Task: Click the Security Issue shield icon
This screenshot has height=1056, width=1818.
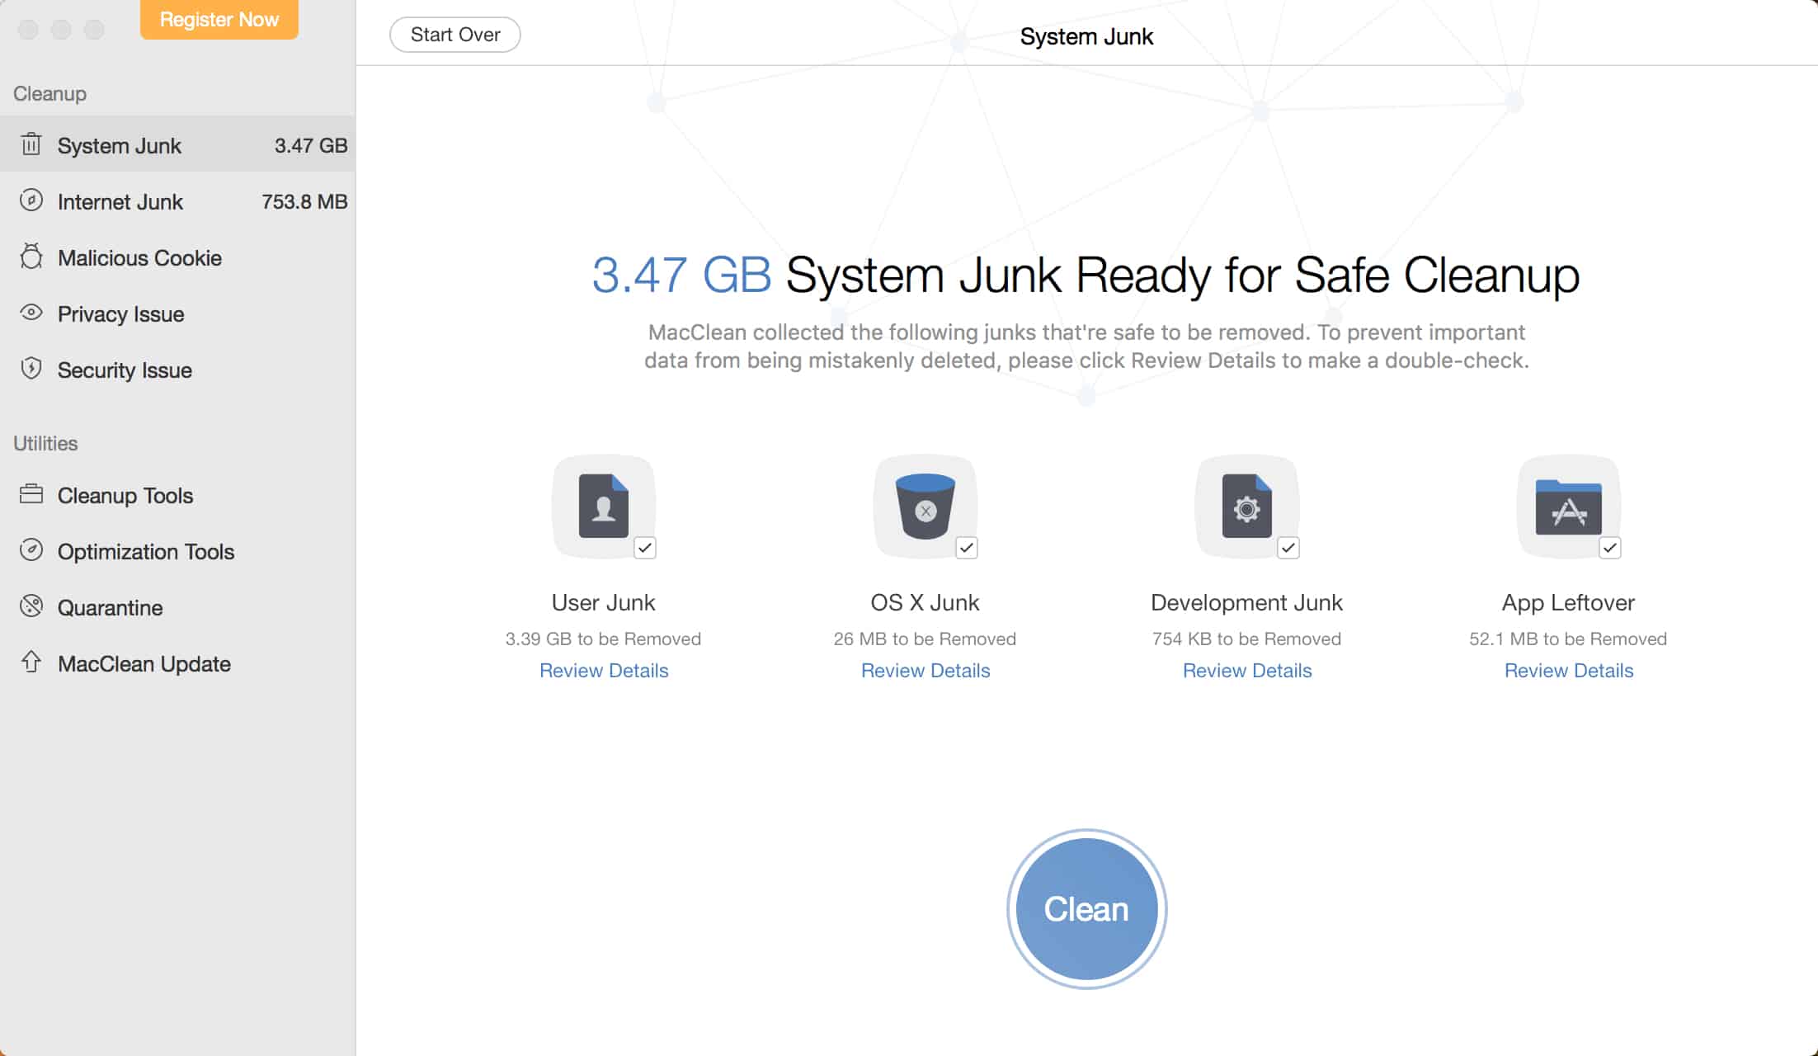Action: pyautogui.click(x=31, y=369)
